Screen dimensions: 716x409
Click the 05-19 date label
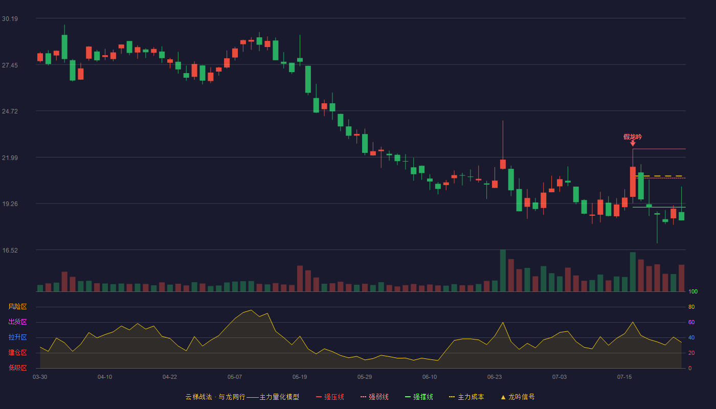300,377
